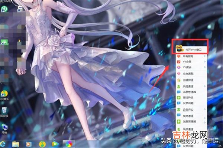Click the heart icon beside 所有服务

coord(179,56)
